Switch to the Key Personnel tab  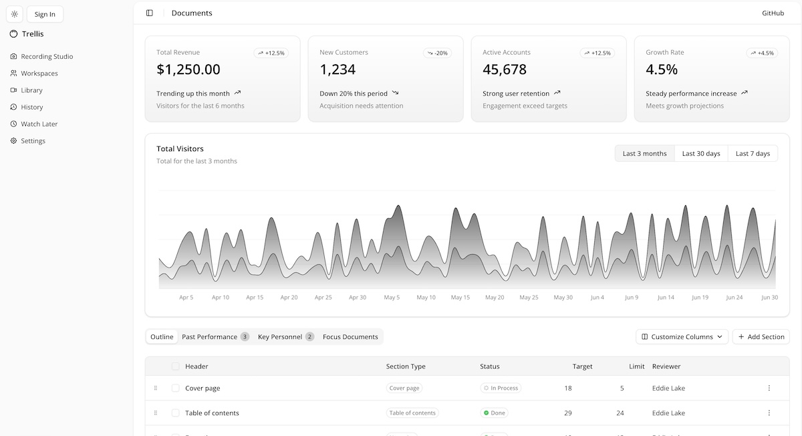pyautogui.click(x=285, y=337)
